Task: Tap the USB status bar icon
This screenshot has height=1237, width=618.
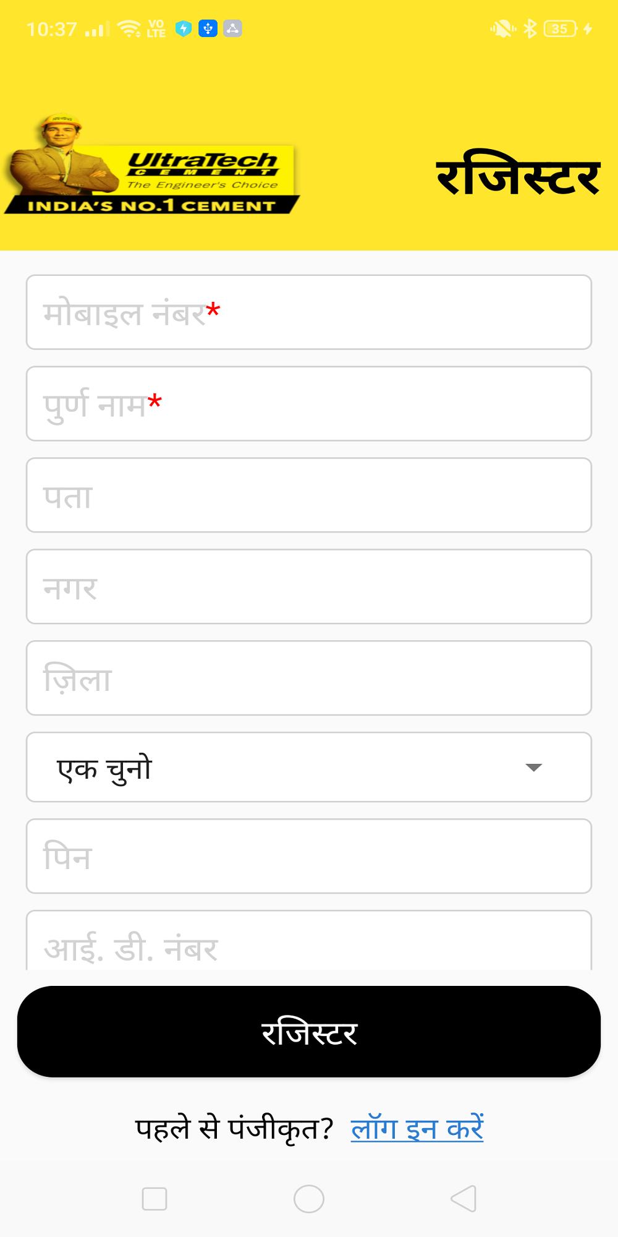Action: click(x=208, y=28)
